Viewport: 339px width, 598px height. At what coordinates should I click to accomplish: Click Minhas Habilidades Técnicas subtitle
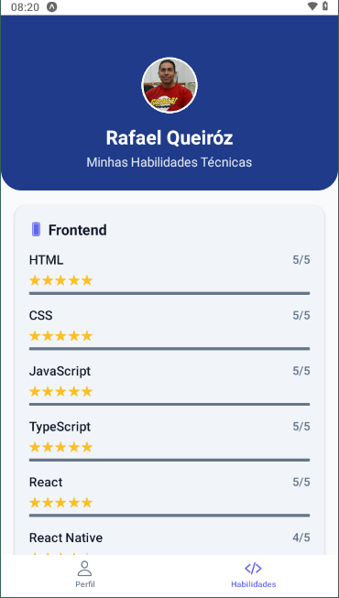169,162
